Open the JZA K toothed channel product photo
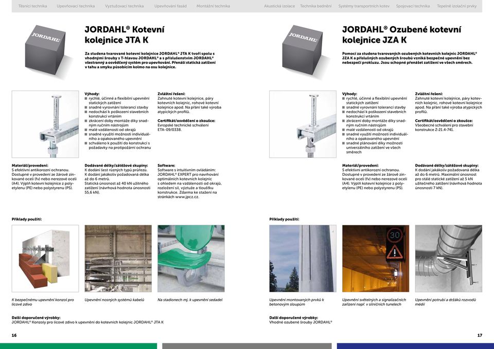The image size is (494, 349). (303, 124)
